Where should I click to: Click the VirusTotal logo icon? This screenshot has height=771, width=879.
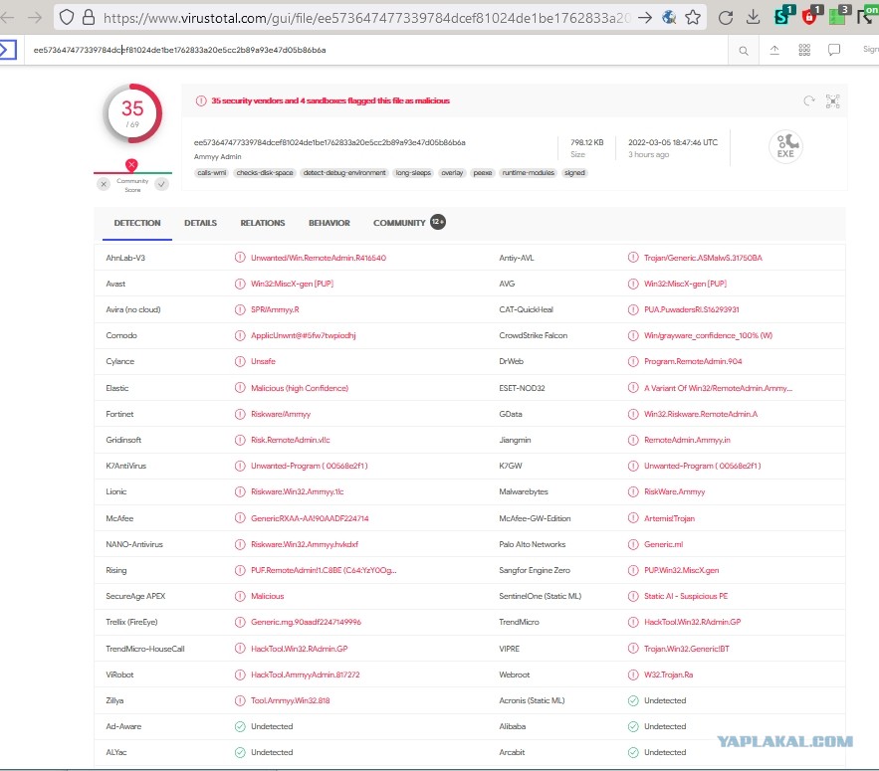8,50
